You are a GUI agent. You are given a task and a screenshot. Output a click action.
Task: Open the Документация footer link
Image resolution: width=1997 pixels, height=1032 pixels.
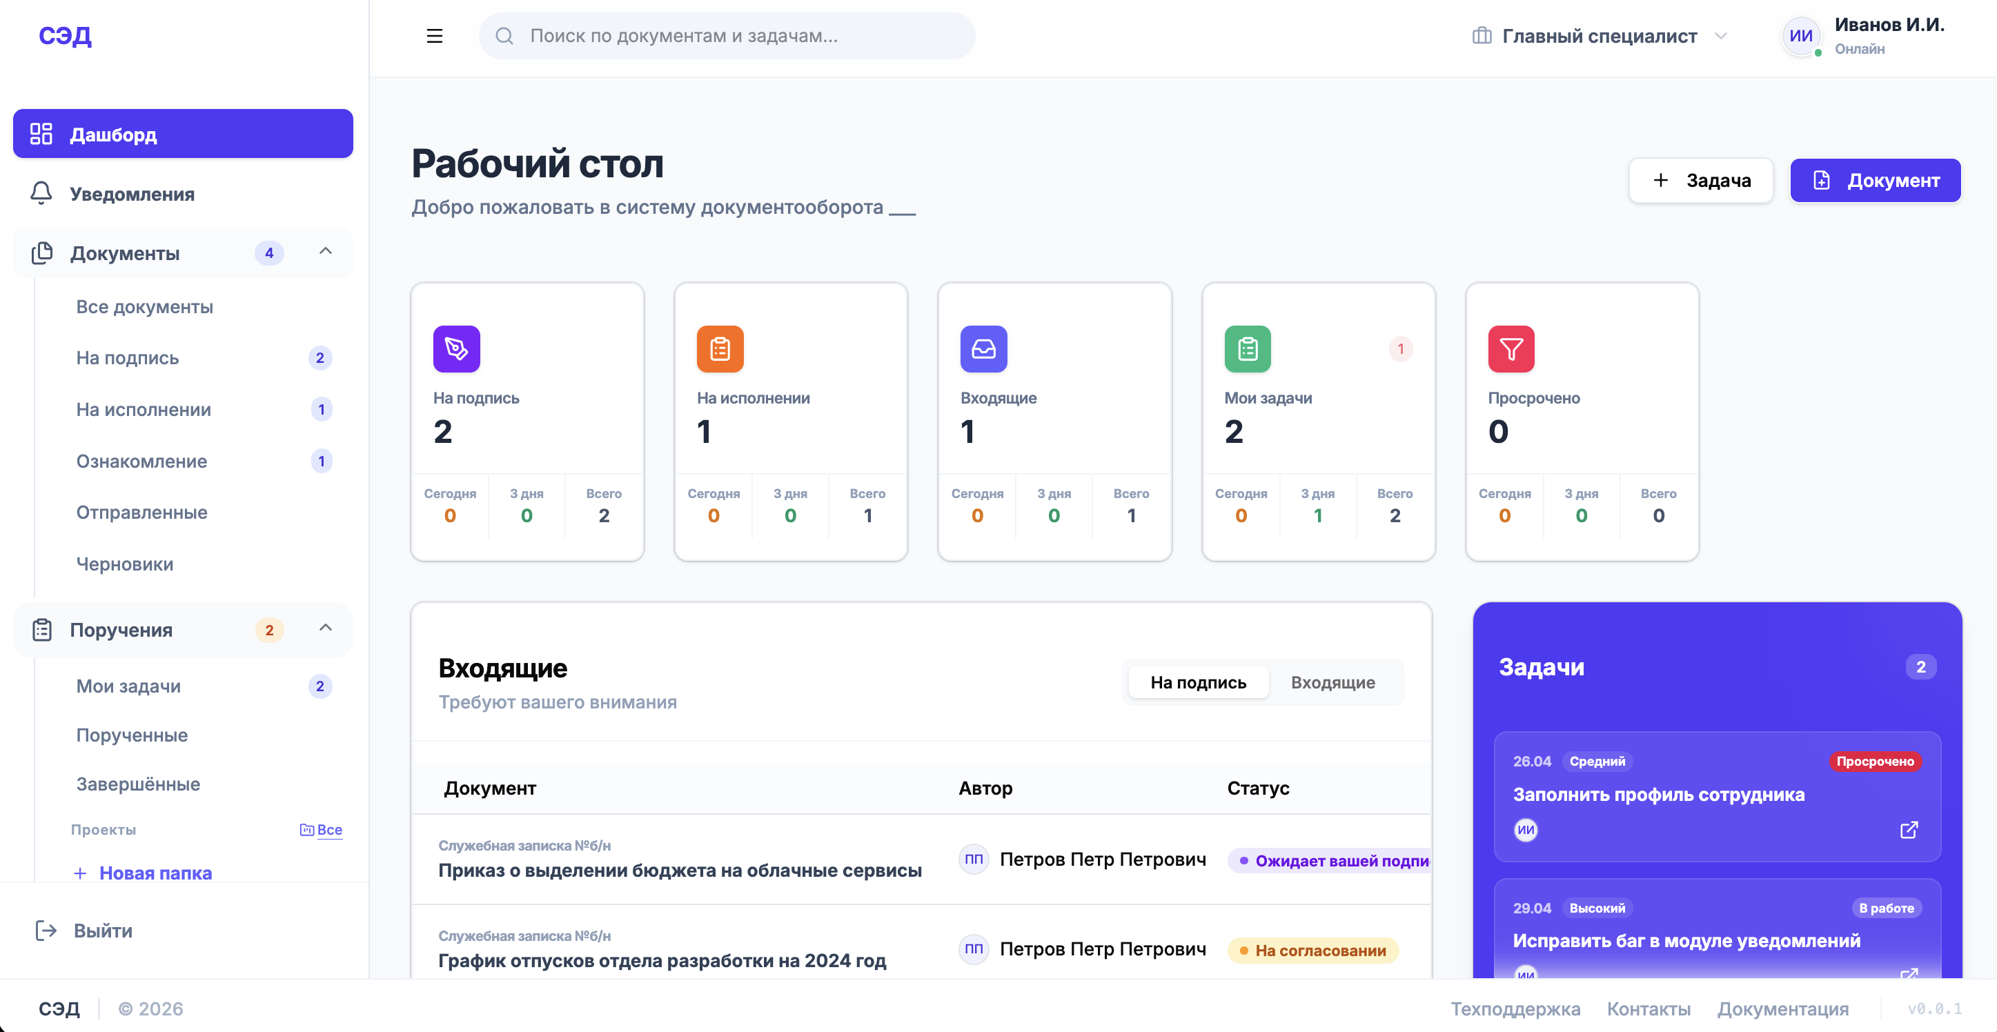point(1782,1009)
